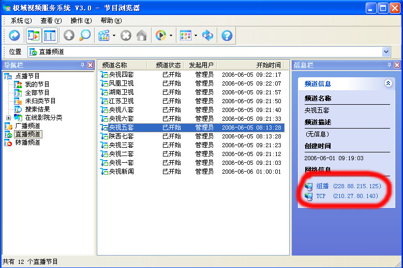
Task: Select the 央视新闻 channel row
Action: pyautogui.click(x=192, y=172)
